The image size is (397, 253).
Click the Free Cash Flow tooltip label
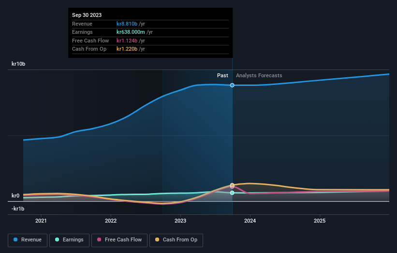(90, 41)
